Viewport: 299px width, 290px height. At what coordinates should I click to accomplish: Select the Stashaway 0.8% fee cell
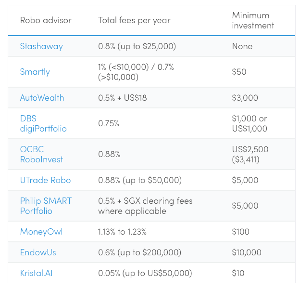(x=137, y=46)
